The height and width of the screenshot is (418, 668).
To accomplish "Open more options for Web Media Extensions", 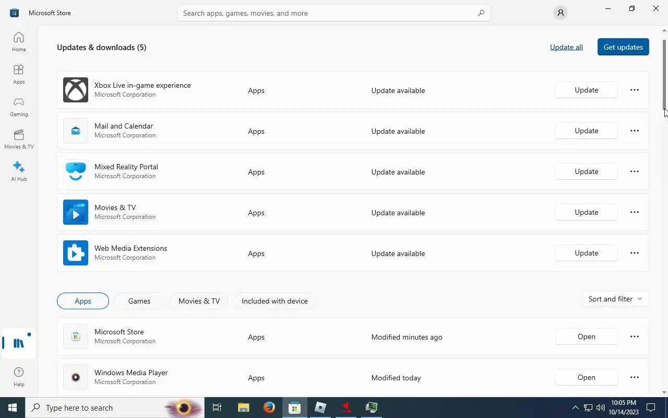I will tap(635, 253).
